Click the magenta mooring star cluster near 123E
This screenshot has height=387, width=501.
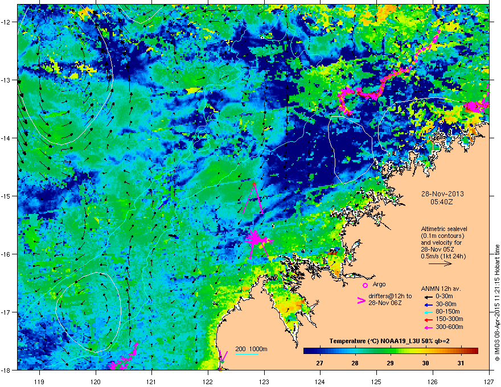[x=257, y=240]
